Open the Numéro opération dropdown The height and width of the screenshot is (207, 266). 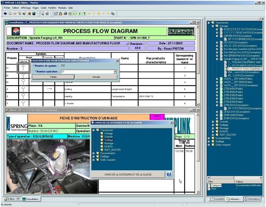[115, 71]
